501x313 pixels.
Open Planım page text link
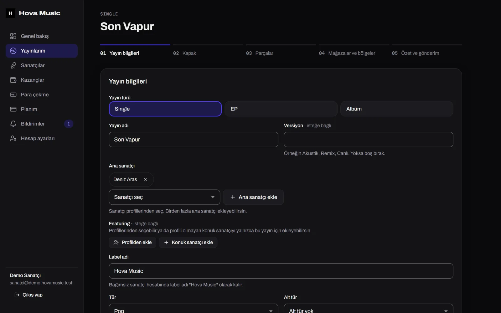pos(29,109)
